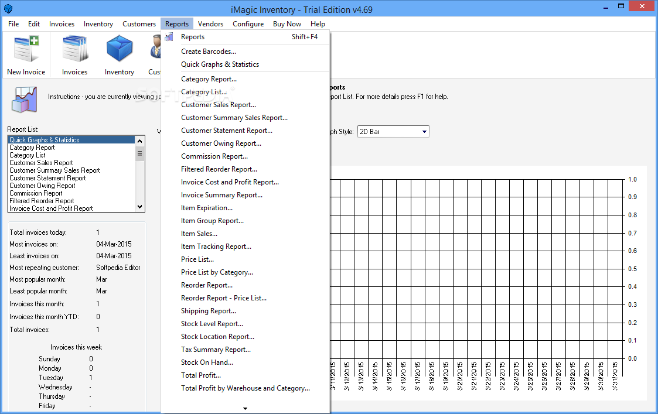
Task: Select Item Expiration... menu entry
Action: pos(246,208)
